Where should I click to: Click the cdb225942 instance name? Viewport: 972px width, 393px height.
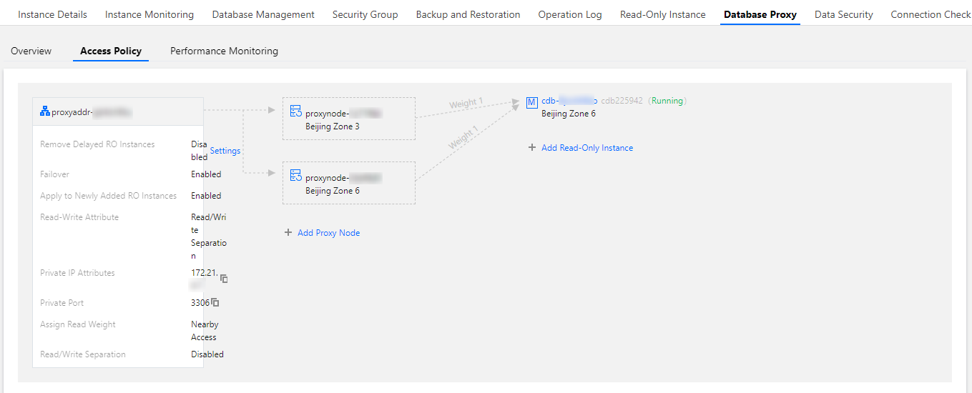[622, 101]
